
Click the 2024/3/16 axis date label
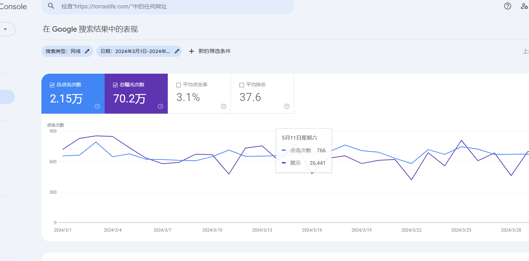(x=312, y=230)
